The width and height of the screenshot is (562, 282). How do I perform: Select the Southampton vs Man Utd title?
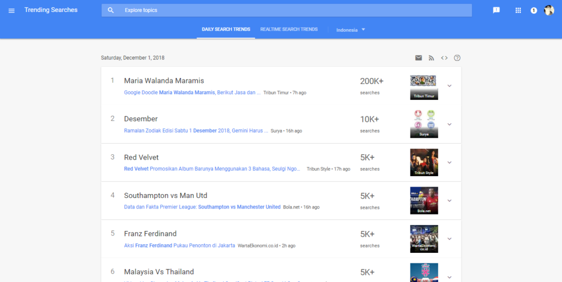point(166,196)
